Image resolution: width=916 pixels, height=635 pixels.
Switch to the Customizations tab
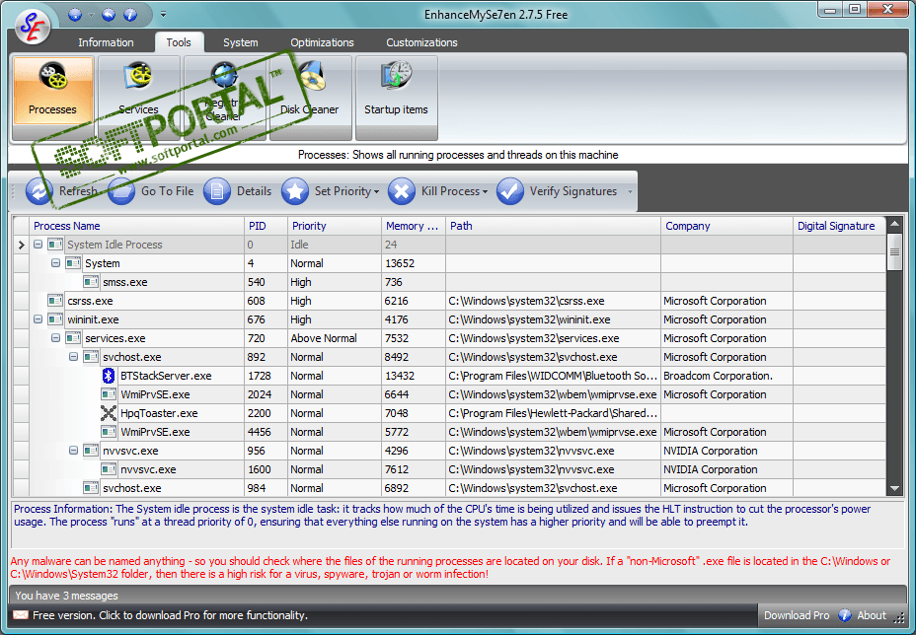tap(421, 42)
